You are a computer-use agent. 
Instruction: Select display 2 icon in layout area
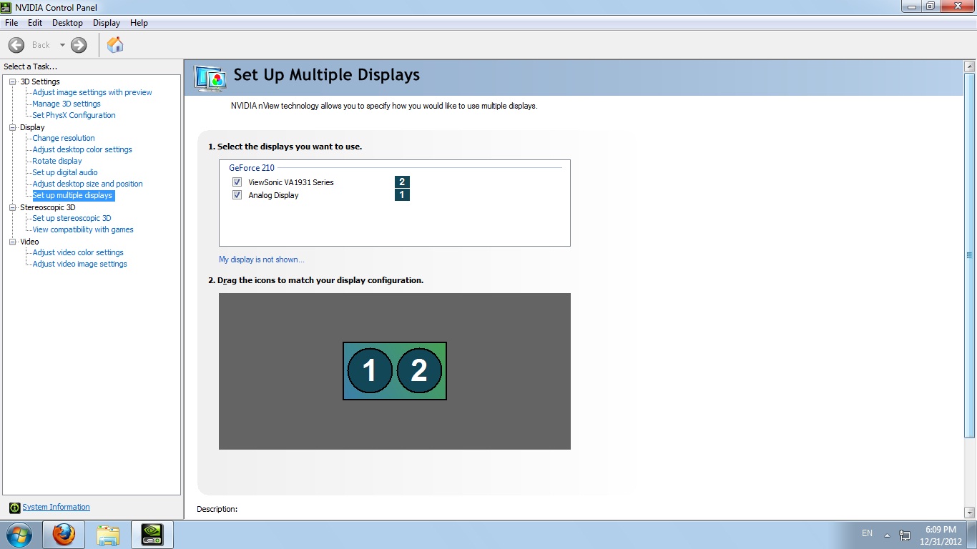tap(419, 370)
